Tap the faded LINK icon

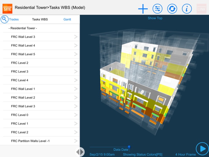201,9
